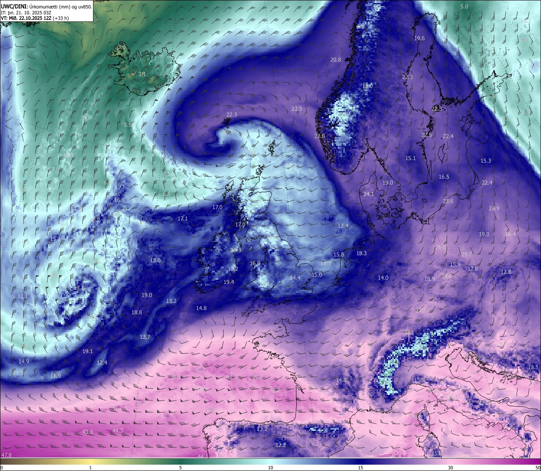The image size is (541, 471).
Task: Click the 'IT: þri. 21. 10. 2025 03Z' line
Action: point(26,12)
